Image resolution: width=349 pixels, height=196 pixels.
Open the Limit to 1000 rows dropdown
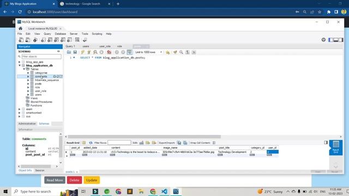tap(149, 52)
